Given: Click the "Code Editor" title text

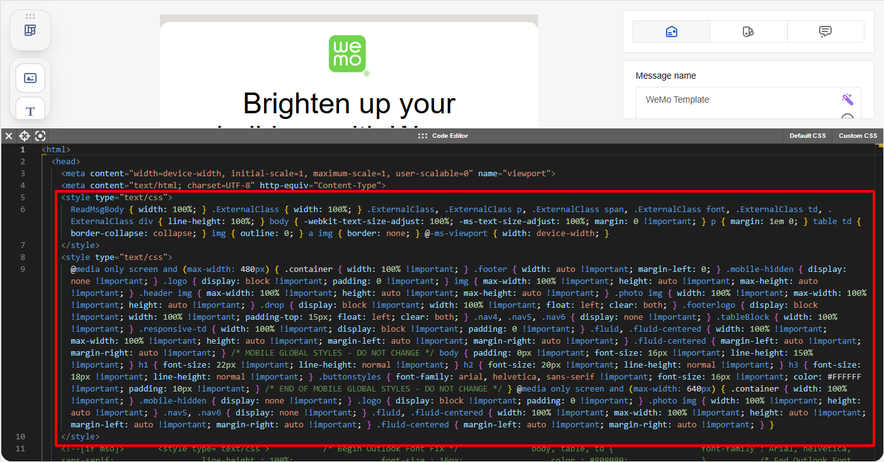Looking at the screenshot, I should click(x=450, y=136).
